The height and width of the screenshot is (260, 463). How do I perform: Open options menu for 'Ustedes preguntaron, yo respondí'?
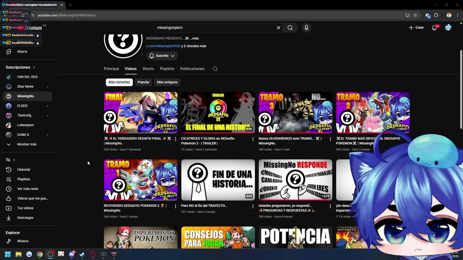pos(330,206)
